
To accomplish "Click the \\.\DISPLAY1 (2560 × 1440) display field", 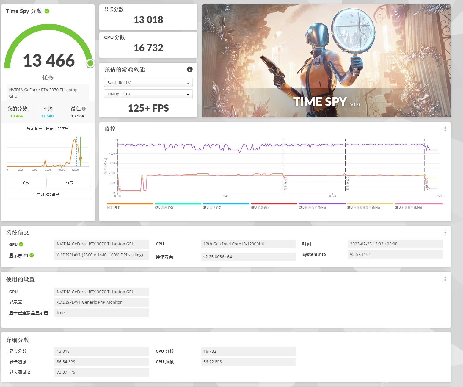I will pos(102,255).
